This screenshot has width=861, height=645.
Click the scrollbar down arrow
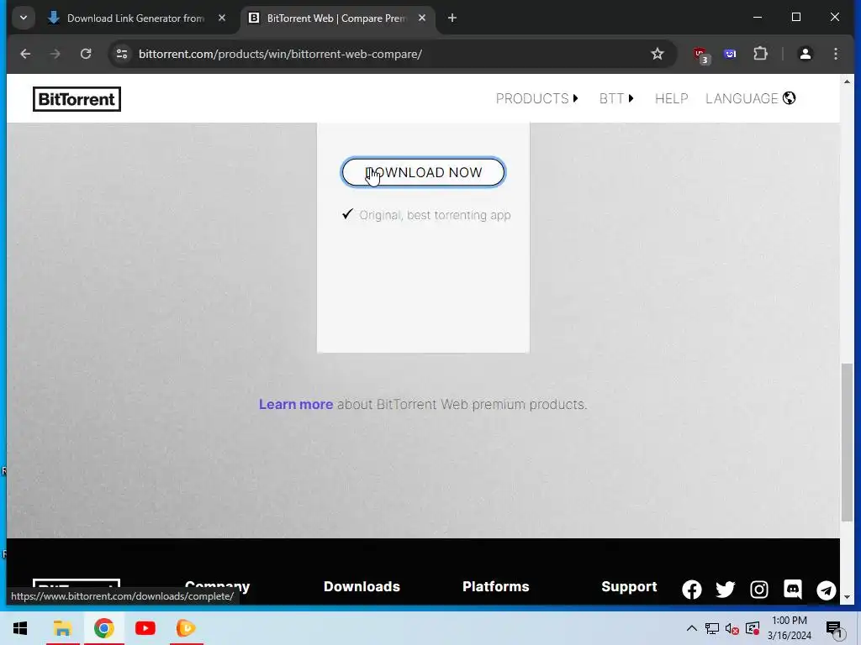coord(847,597)
